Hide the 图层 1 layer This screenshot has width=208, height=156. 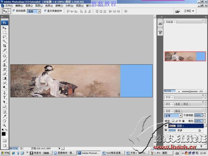[166, 126]
